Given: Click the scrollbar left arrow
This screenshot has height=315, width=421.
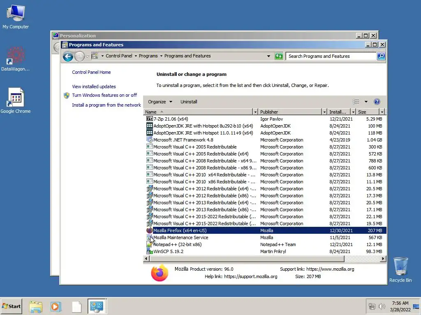Looking at the screenshot, I should 146,259.
